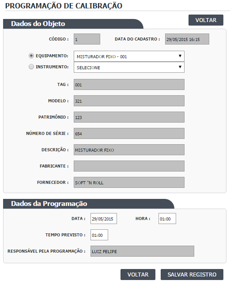Click the PATRIMÔNIO field showing 123
The width and height of the screenshot is (230, 284).
pyautogui.click(x=129, y=117)
